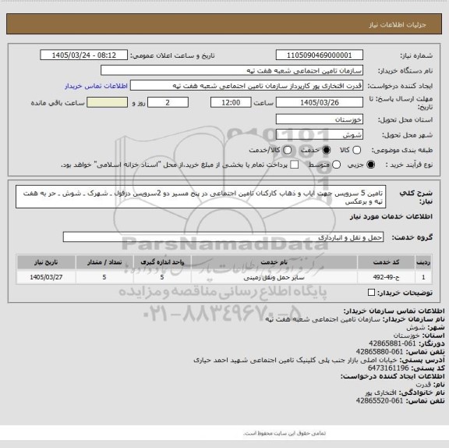Click the تاریخ نیاز column header
Screen dimensions: 449x448
point(46,262)
